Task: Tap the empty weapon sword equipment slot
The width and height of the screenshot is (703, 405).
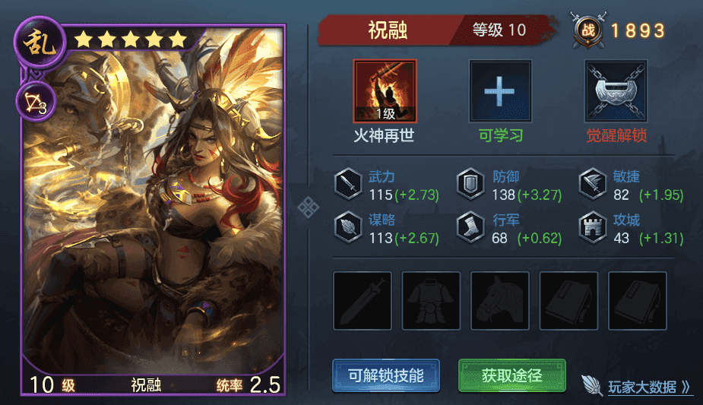Action: (363, 301)
